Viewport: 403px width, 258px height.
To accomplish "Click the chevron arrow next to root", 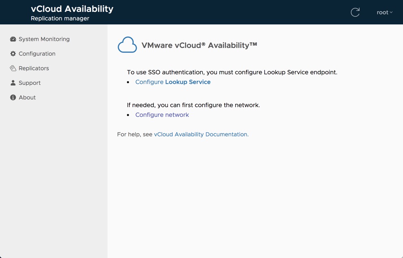I will point(391,13).
